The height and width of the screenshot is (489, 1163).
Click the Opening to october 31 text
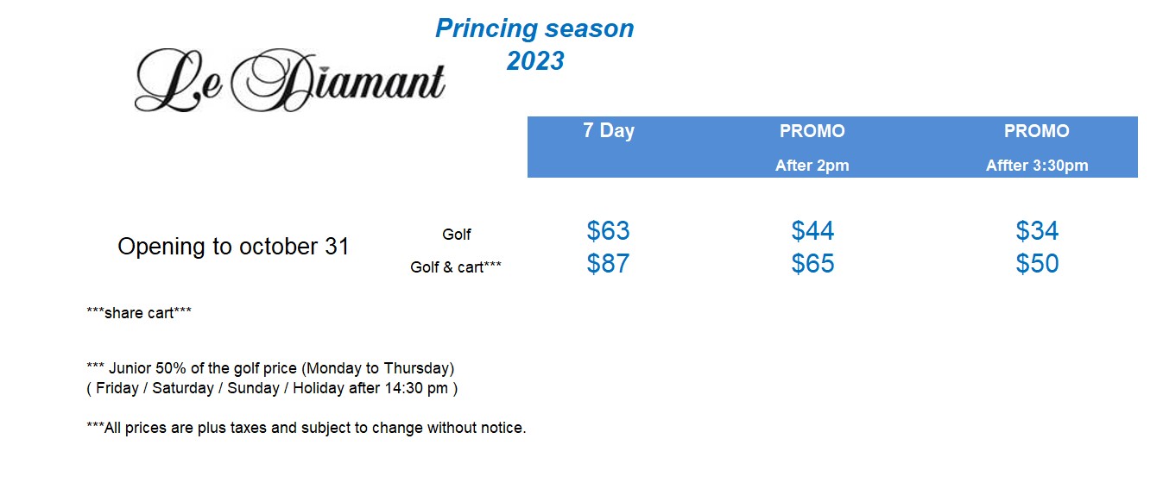233,248
